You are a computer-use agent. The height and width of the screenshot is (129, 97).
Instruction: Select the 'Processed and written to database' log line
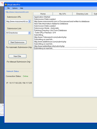(x=62, y=21)
